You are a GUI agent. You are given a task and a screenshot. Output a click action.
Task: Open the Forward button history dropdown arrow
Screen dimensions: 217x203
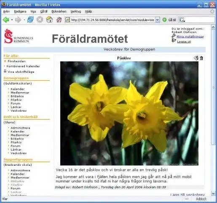coord(24,20)
